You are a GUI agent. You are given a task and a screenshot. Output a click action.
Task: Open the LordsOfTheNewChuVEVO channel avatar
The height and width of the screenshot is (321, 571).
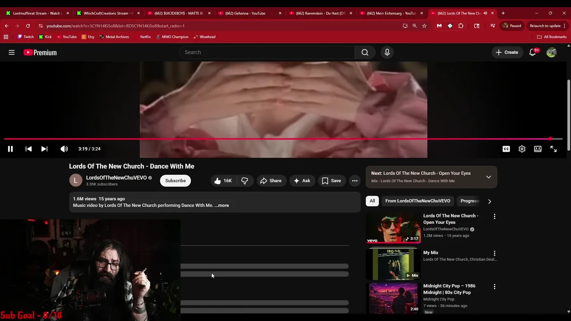[x=76, y=181]
